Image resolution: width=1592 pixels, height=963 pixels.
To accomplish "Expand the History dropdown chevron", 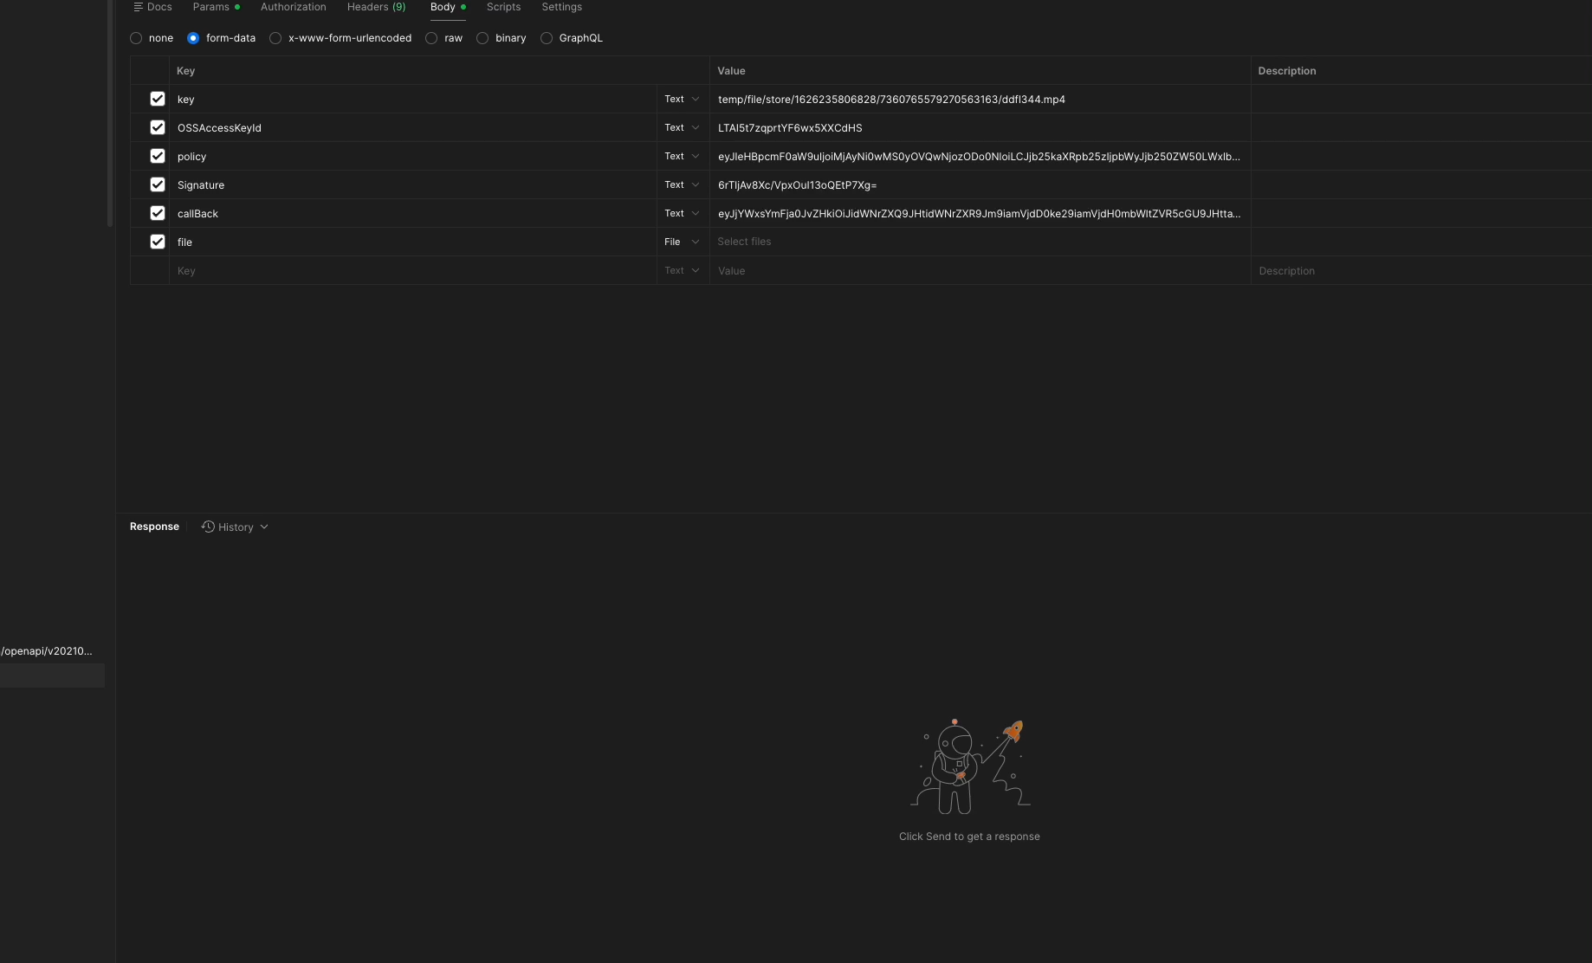I will click(264, 527).
